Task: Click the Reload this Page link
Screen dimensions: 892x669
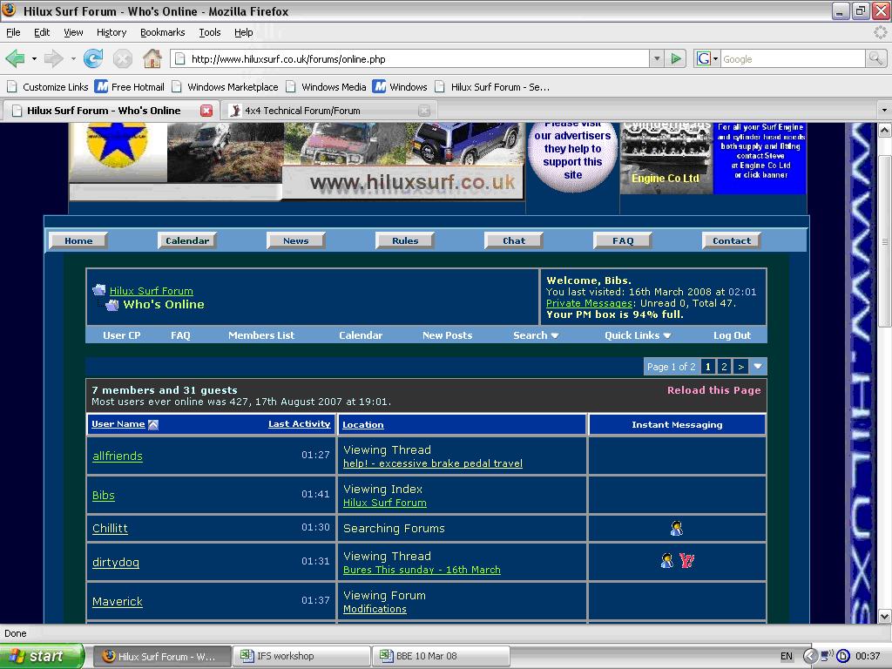Action: click(x=713, y=390)
